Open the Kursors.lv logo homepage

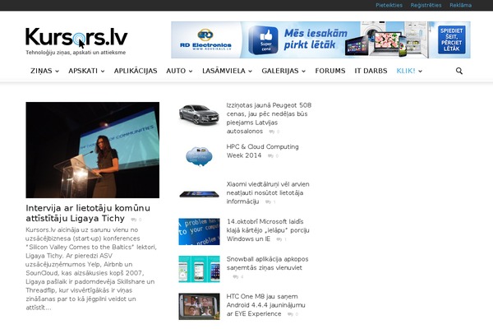click(x=76, y=37)
